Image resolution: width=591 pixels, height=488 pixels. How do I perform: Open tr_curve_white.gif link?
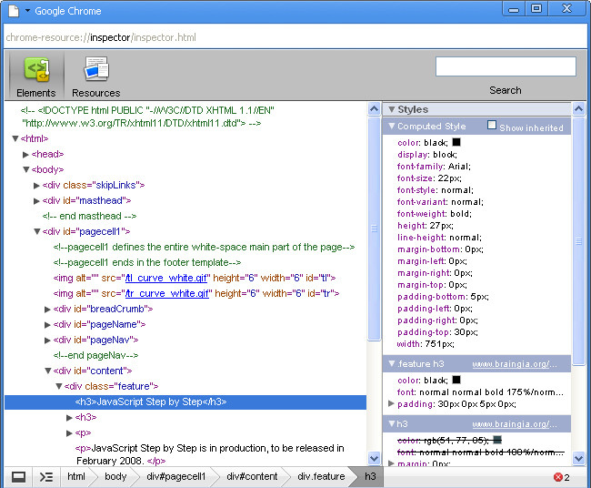point(167,294)
